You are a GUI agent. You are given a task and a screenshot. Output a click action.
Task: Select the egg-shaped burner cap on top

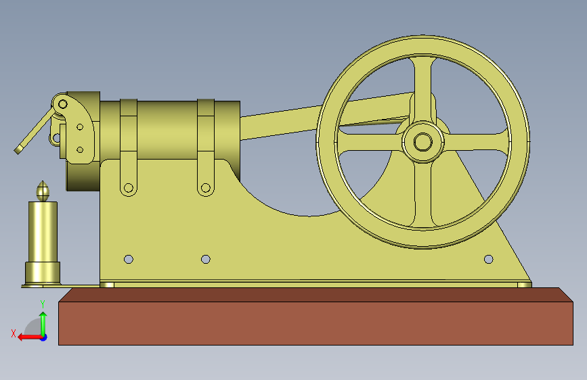point(43,191)
